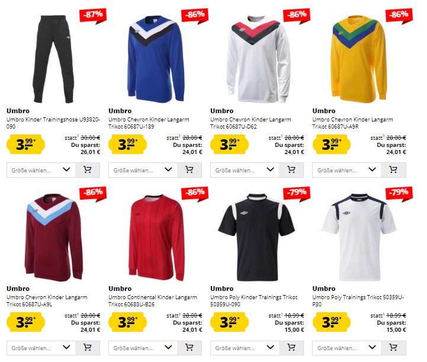Open size dropdown for Kinder Trainingshose
This screenshot has height=362, width=427.
[41, 170]
